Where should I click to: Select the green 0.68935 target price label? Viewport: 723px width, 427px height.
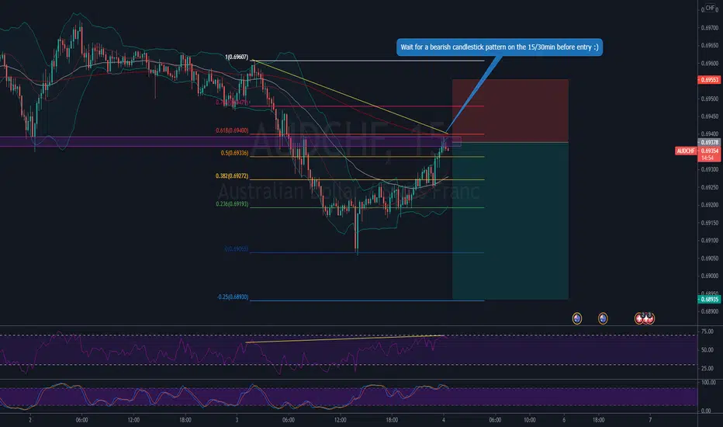(x=709, y=299)
